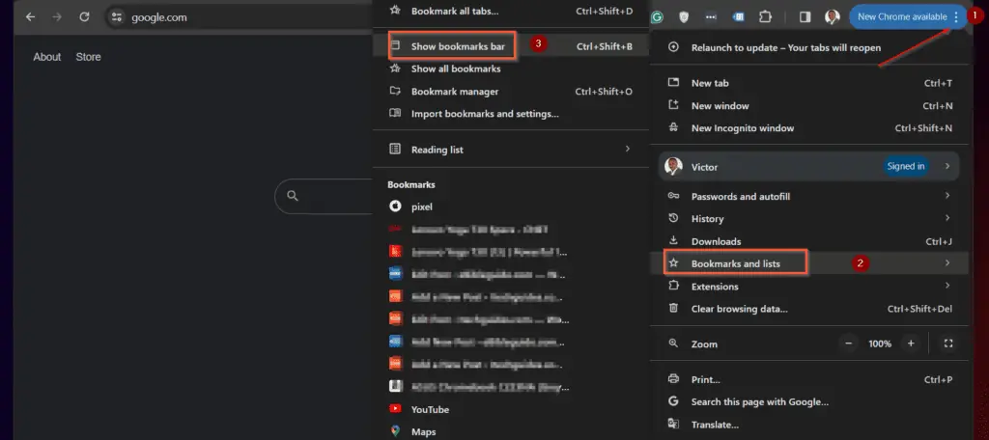The image size is (989, 440).
Task: Expand the Reading list submenu arrow
Action: click(x=628, y=149)
